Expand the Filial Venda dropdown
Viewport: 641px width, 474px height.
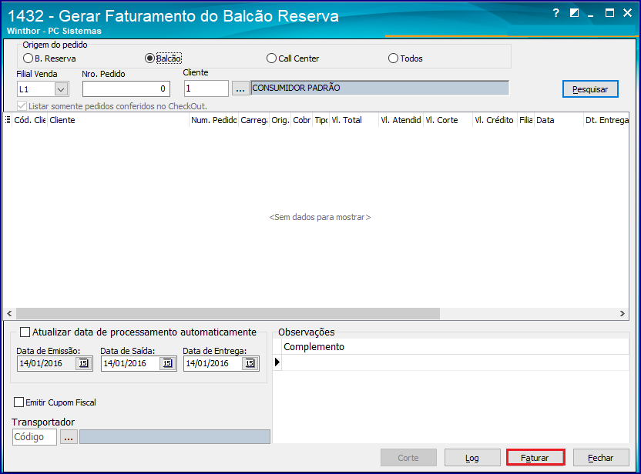click(62, 89)
